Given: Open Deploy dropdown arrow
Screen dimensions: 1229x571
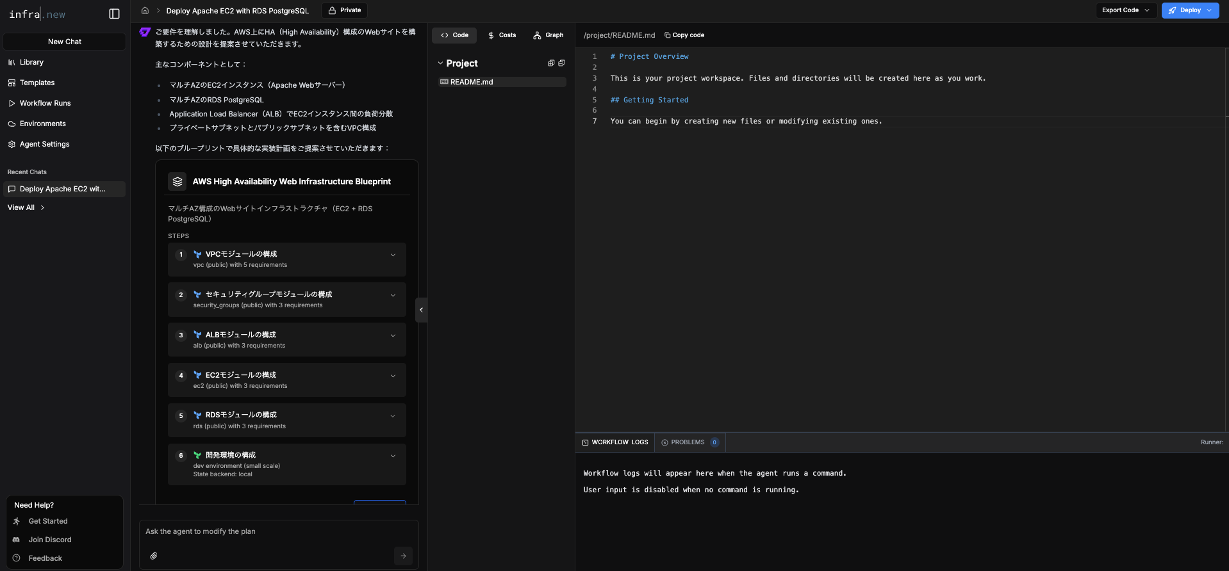Looking at the screenshot, I should point(1209,10).
